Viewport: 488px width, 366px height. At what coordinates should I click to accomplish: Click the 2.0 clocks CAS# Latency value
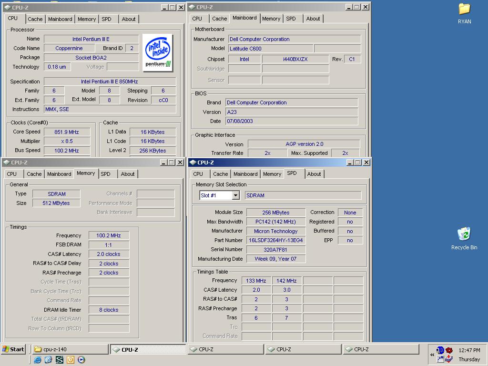click(109, 254)
